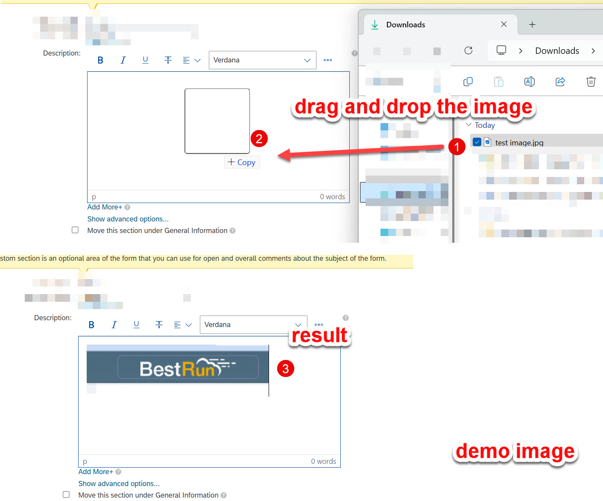This screenshot has width=603, height=501.
Task: Click the This PC monitor icon in address bar
Action: [x=501, y=50]
